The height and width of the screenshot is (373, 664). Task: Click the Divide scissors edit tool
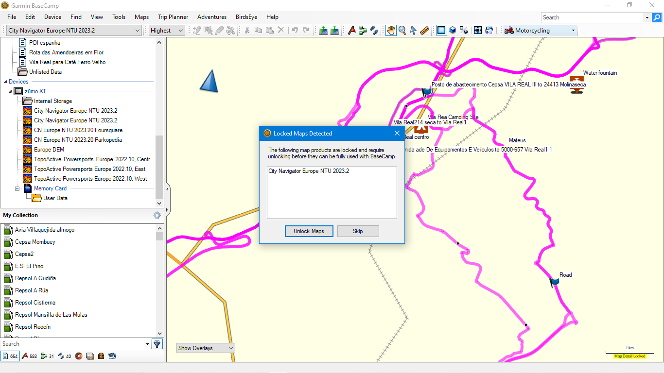click(x=231, y=30)
